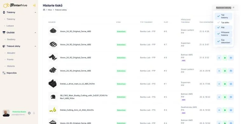The height and width of the screenshot is (124, 244).
Task: Open the settings gear near user profile
Action: (x=29, y=113)
